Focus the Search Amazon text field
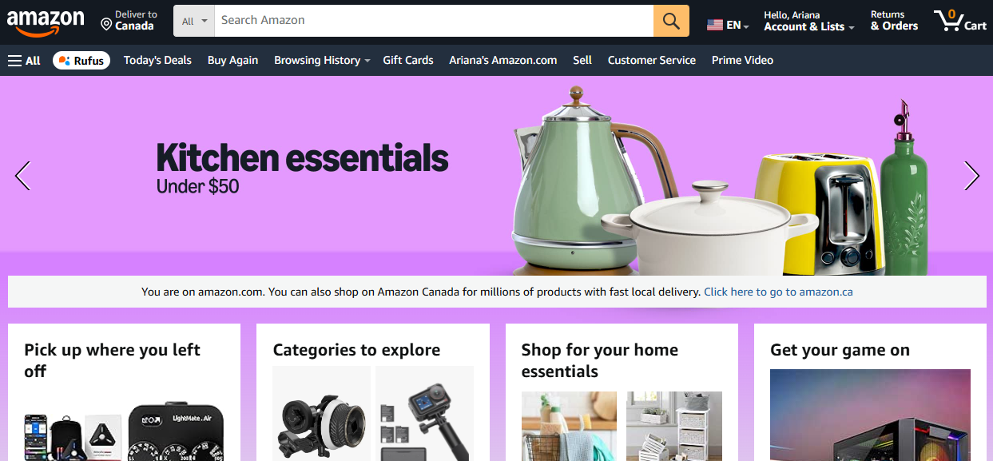The width and height of the screenshot is (993, 461). 434,21
